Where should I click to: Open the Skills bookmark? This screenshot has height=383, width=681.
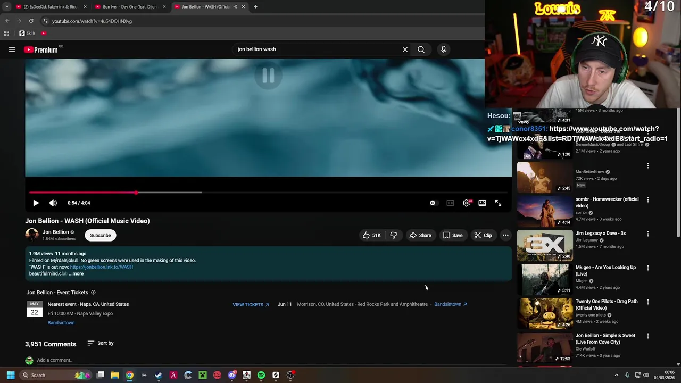tap(27, 33)
